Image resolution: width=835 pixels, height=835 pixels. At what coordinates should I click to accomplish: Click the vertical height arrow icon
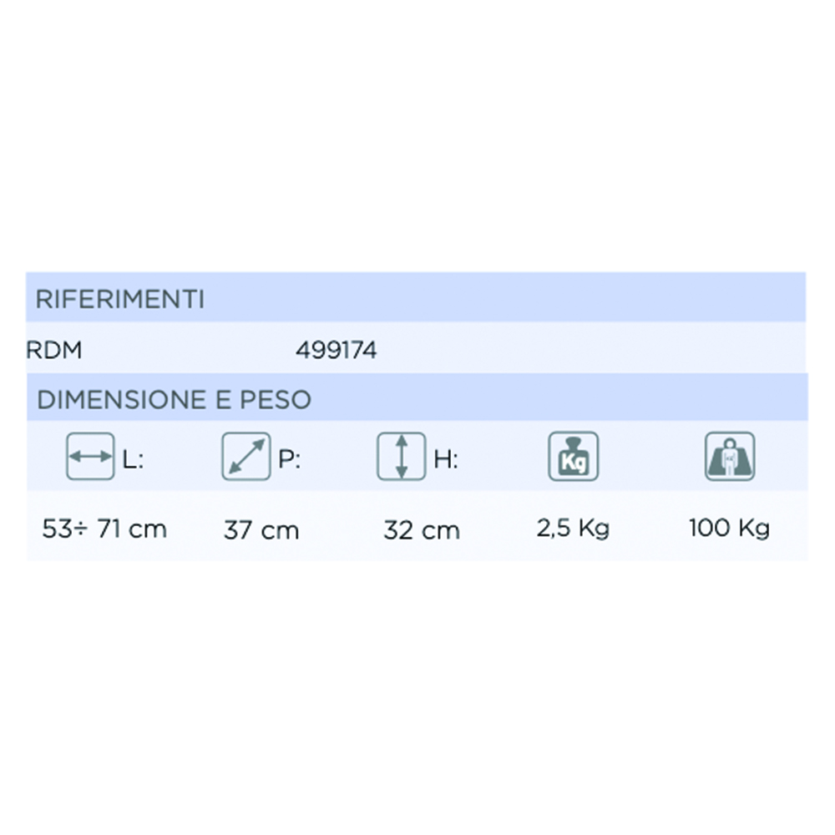[401, 456]
